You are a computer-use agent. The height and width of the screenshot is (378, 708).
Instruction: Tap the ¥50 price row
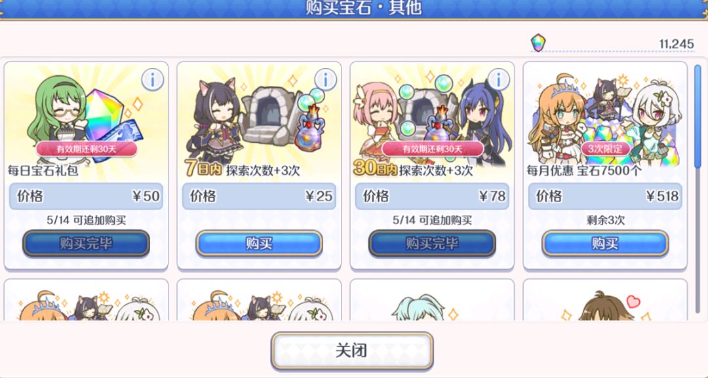coord(87,196)
